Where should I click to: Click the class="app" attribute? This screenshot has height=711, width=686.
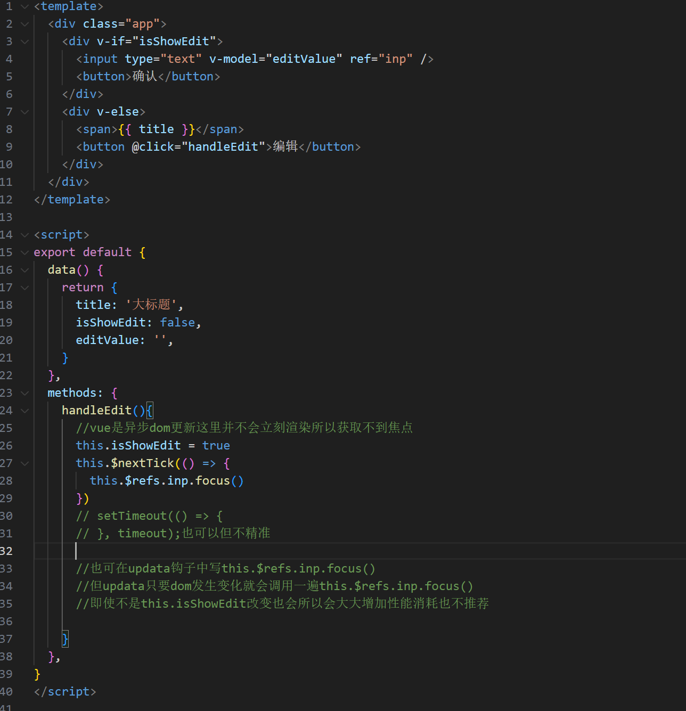[x=121, y=24]
